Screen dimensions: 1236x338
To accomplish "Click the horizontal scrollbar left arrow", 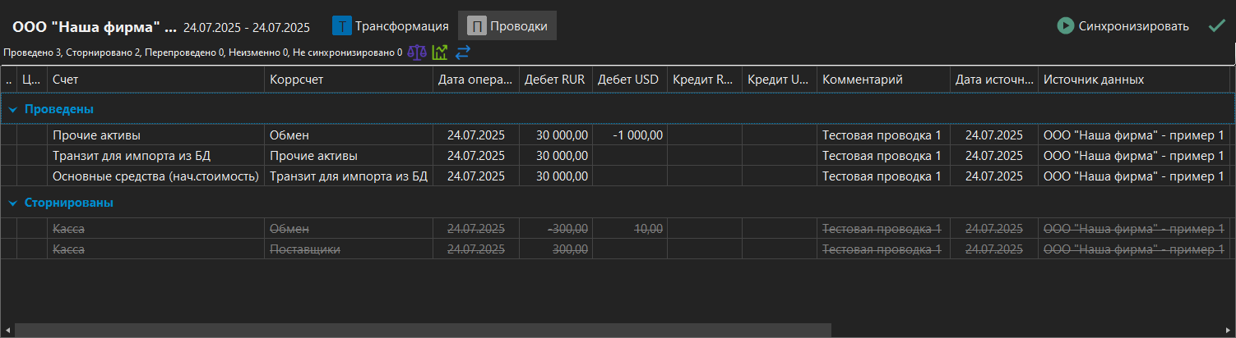I will (x=7, y=331).
